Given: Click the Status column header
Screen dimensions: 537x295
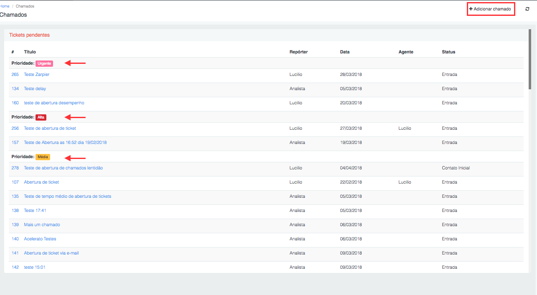Looking at the screenshot, I should tap(448, 52).
